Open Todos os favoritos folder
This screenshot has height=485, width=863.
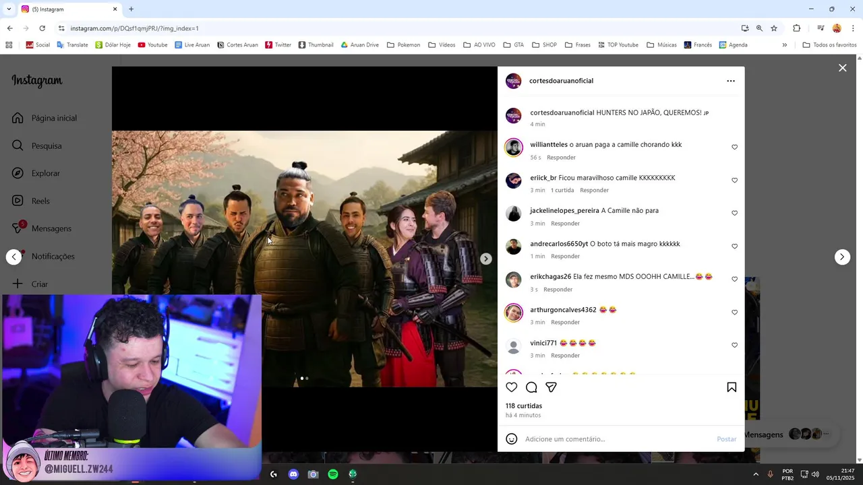point(829,45)
